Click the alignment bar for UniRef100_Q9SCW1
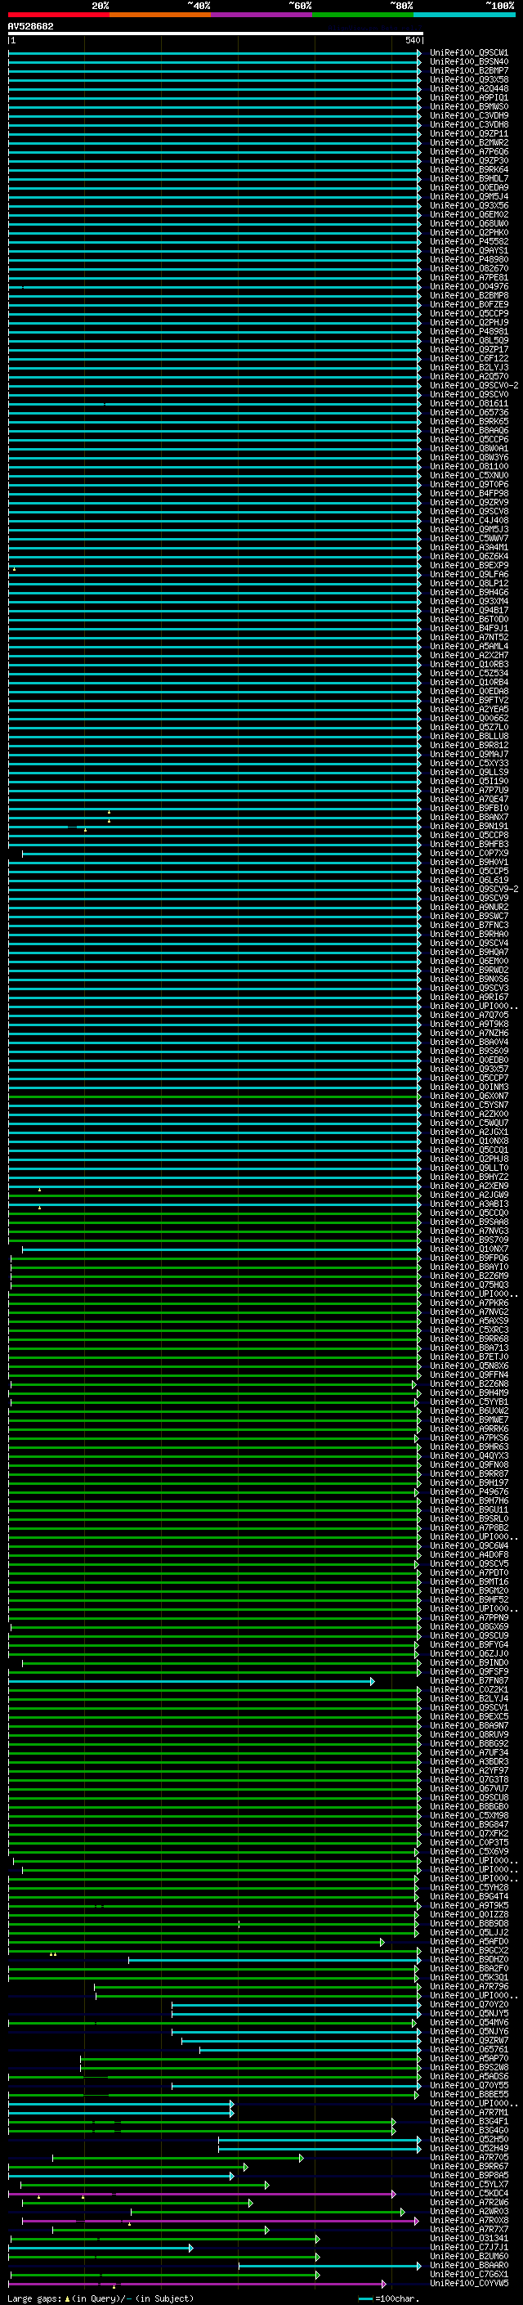 (215, 53)
